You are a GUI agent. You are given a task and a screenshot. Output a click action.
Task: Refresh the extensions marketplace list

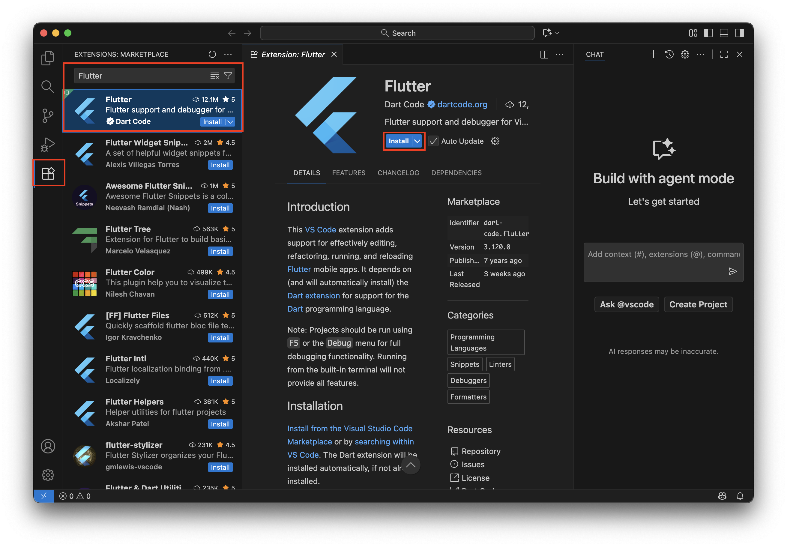coord(212,54)
